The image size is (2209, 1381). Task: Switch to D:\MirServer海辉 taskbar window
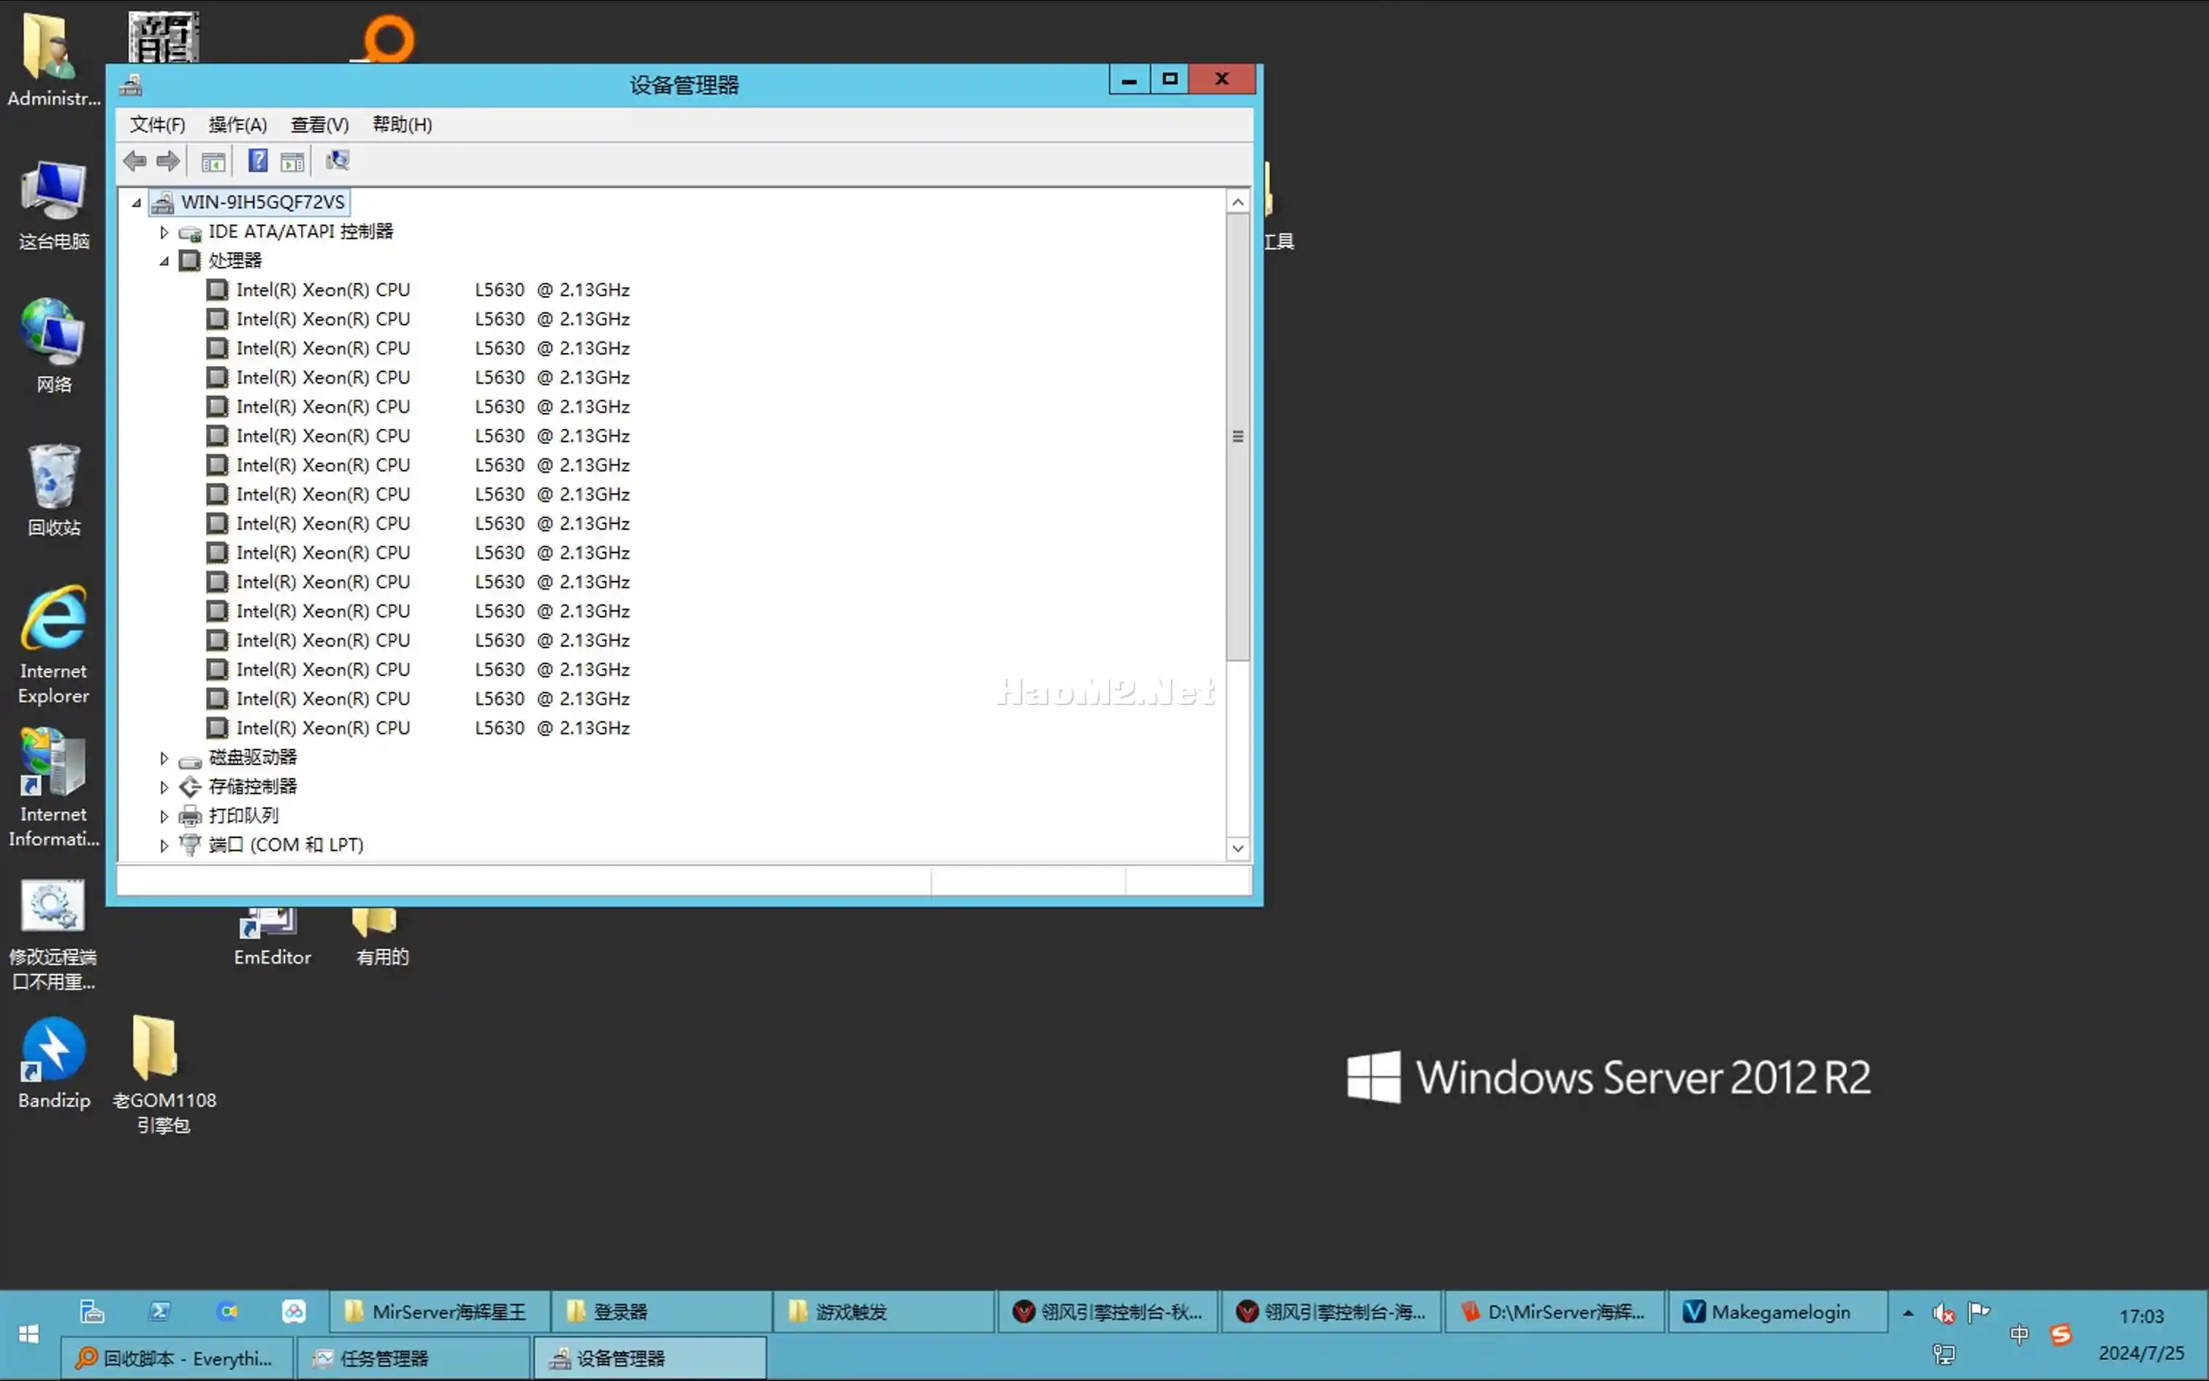pos(1554,1312)
